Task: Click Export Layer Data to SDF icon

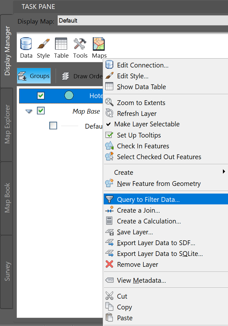Action: [x=109, y=242]
